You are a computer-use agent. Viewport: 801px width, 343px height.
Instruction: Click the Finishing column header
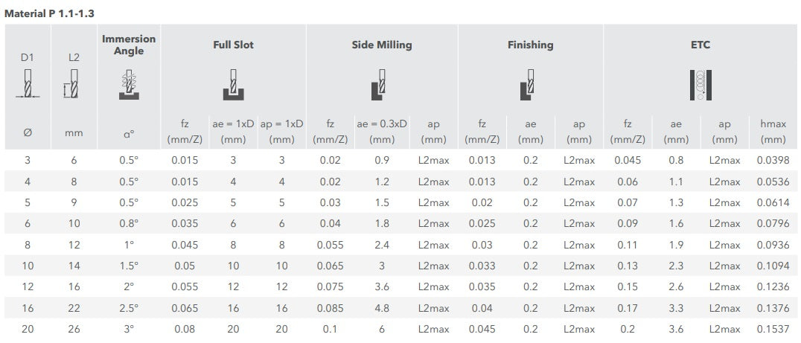pyautogui.click(x=530, y=45)
